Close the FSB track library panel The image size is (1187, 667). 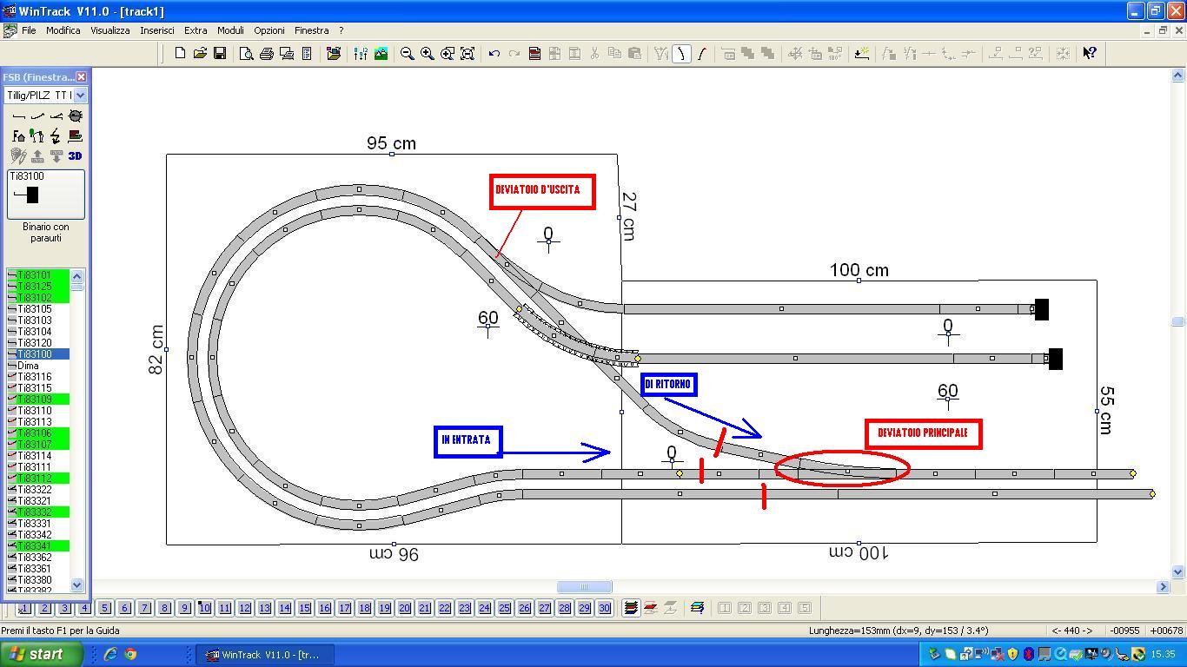(x=82, y=77)
